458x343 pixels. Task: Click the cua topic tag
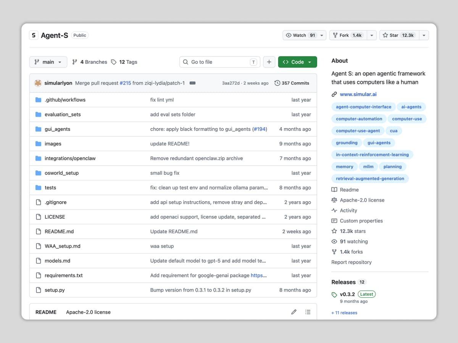393,131
